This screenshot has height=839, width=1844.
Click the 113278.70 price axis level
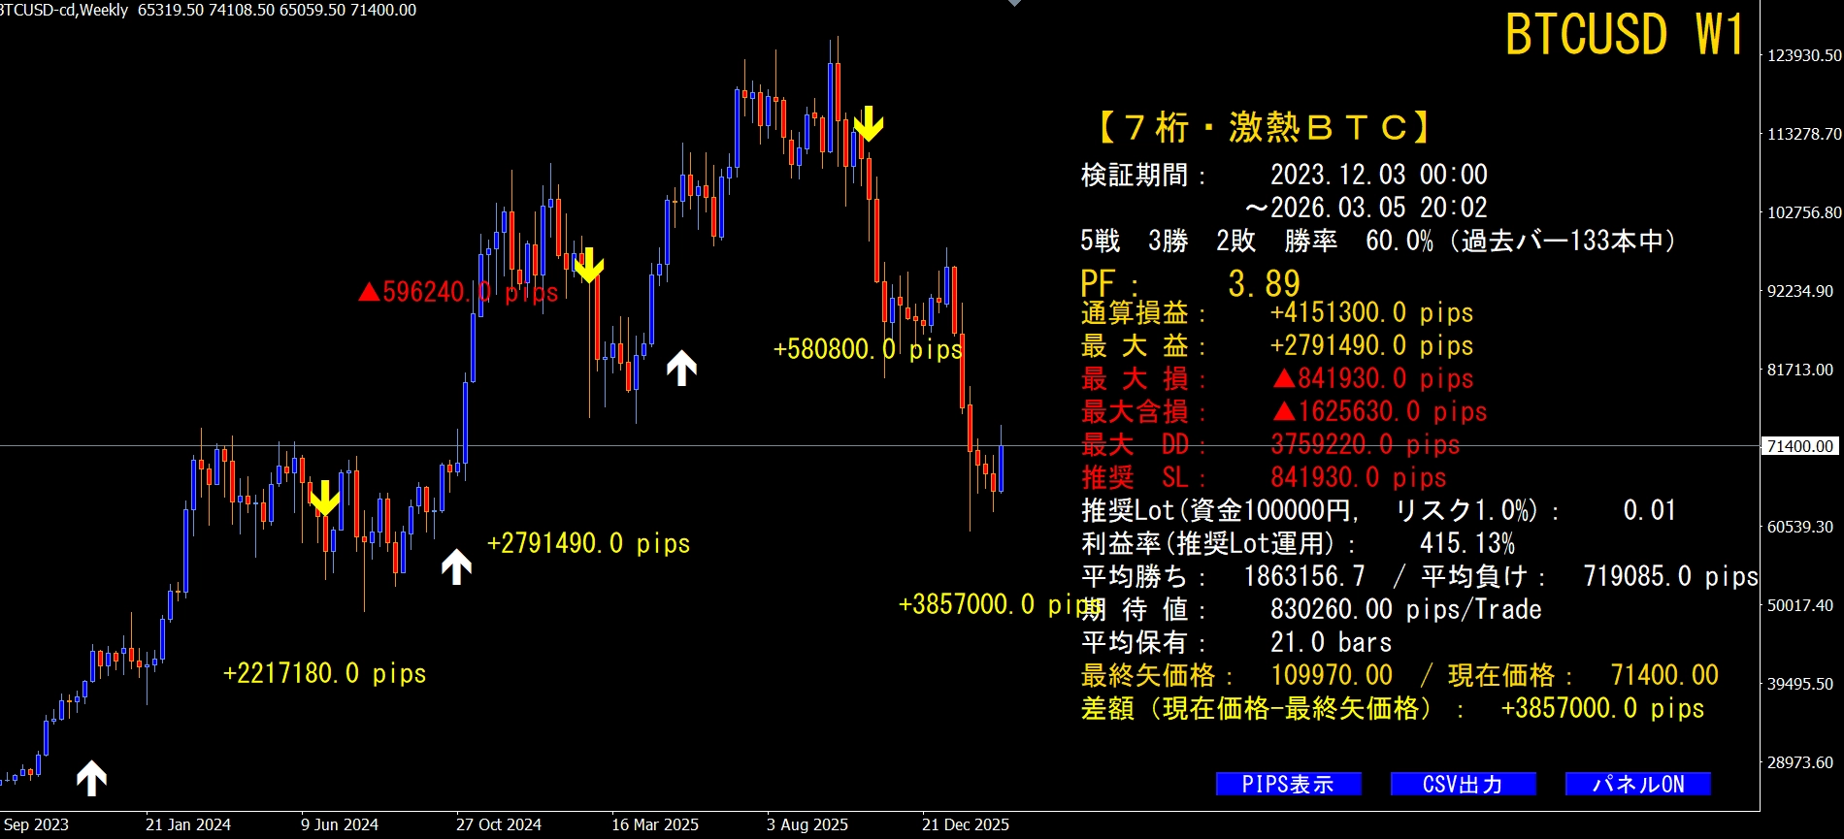(1804, 134)
